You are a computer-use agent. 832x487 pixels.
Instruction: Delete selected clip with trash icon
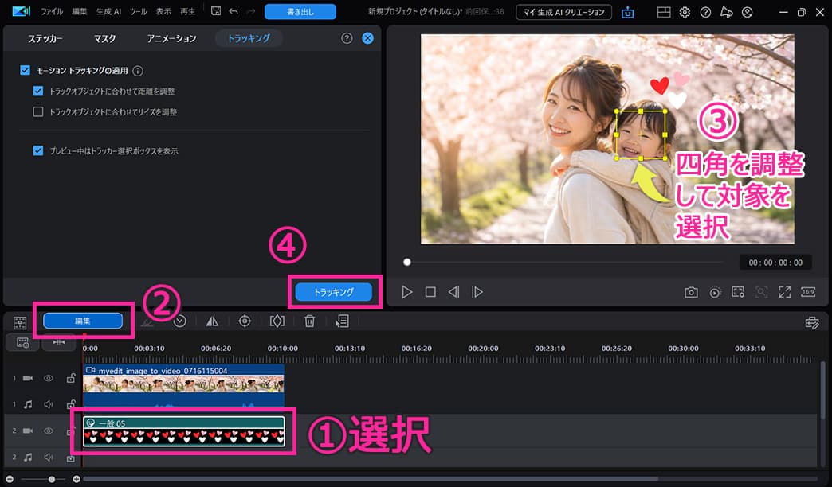[x=310, y=321]
